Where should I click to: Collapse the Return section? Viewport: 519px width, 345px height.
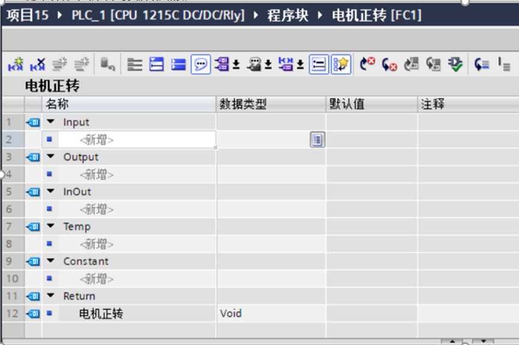click(50, 295)
